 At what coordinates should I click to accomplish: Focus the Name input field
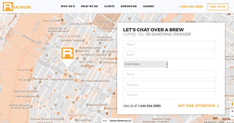169,44
